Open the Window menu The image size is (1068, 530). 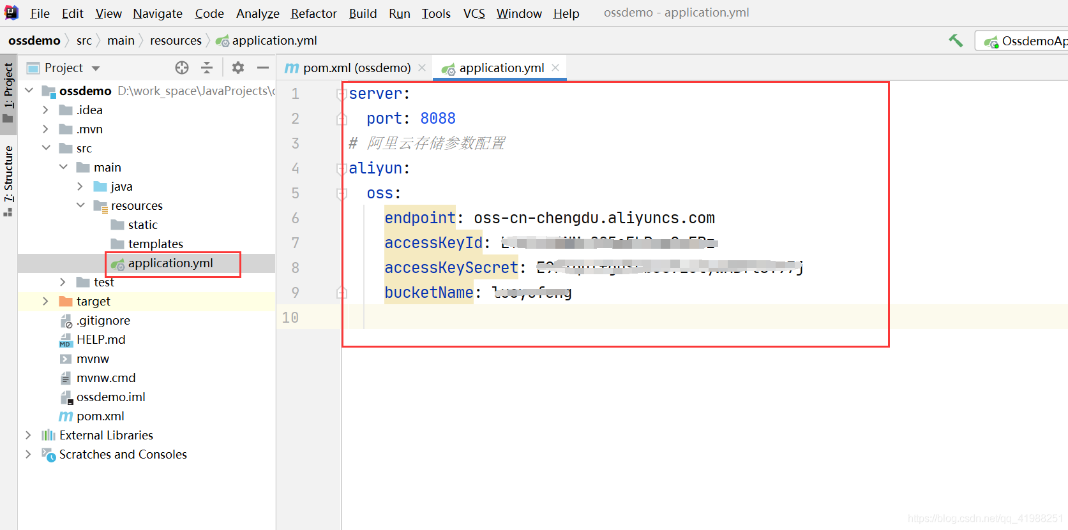(519, 13)
